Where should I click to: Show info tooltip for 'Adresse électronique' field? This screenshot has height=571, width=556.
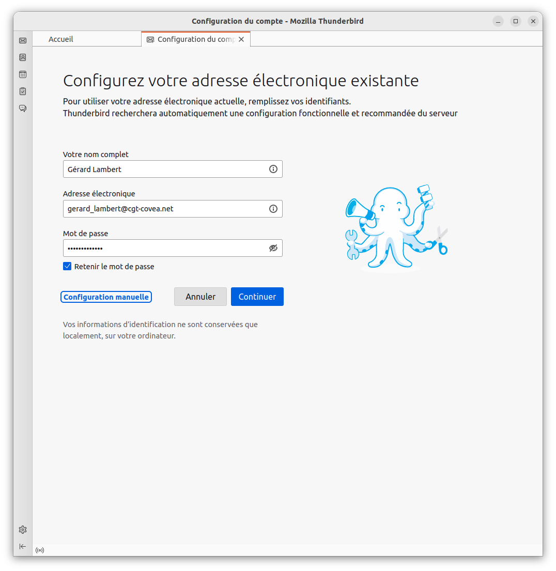click(x=273, y=209)
